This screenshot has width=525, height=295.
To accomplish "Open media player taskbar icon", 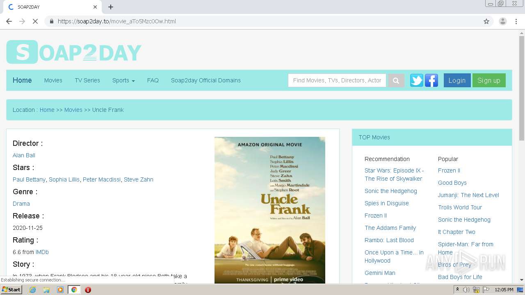I will tap(60, 290).
